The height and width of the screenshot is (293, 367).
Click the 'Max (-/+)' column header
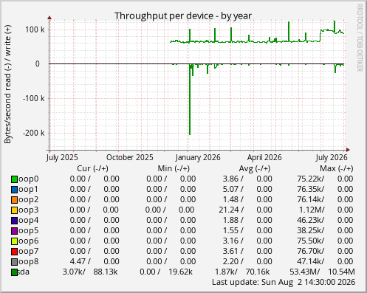coord(337,168)
